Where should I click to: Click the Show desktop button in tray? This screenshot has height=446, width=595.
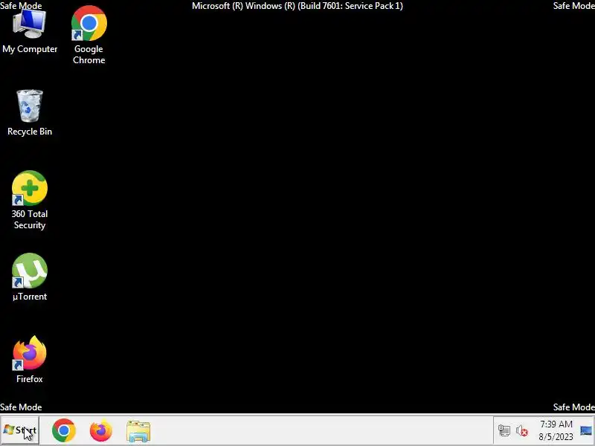click(586, 431)
